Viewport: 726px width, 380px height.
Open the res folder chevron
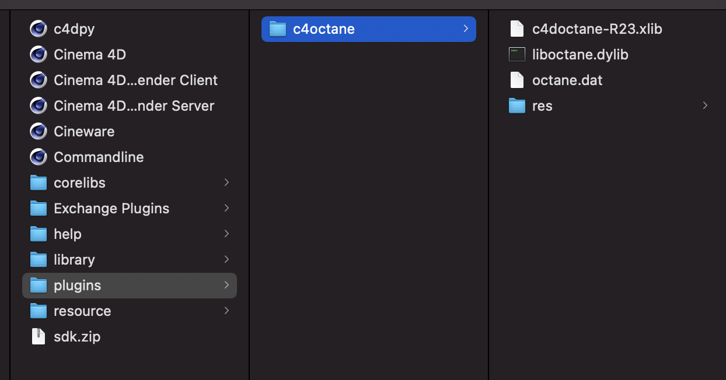(705, 105)
